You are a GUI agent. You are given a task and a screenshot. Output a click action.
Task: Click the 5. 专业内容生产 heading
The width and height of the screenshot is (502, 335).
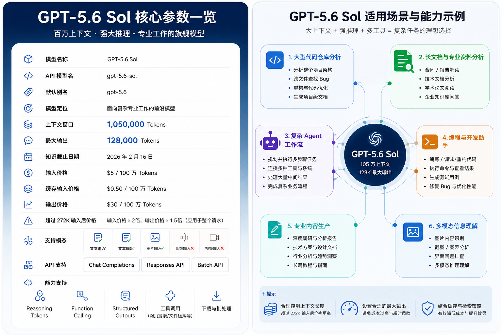[309, 226]
